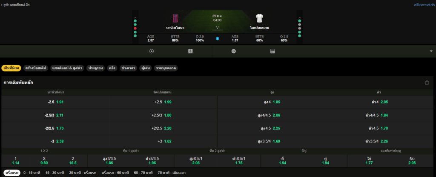
Task: Bet Copenhagen +3 at 1.62
Action: tap(163, 141)
